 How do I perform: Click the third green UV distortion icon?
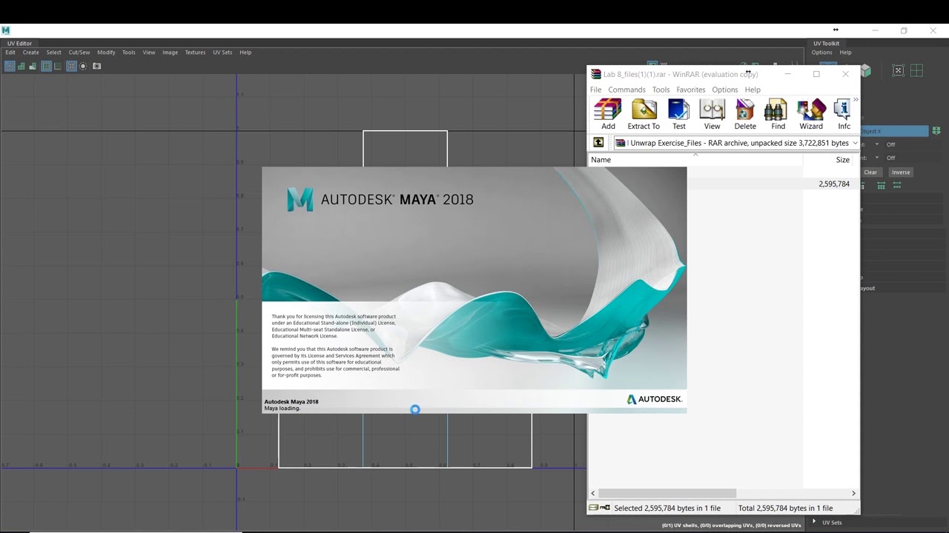(33, 66)
